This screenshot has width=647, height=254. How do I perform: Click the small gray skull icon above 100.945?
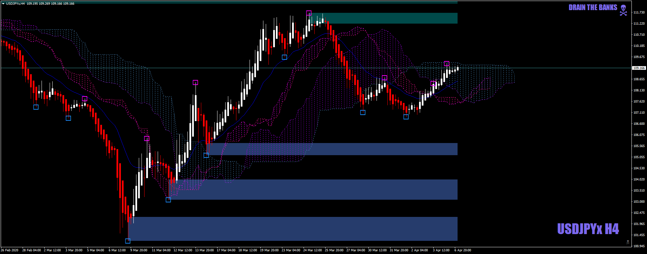pos(628,242)
